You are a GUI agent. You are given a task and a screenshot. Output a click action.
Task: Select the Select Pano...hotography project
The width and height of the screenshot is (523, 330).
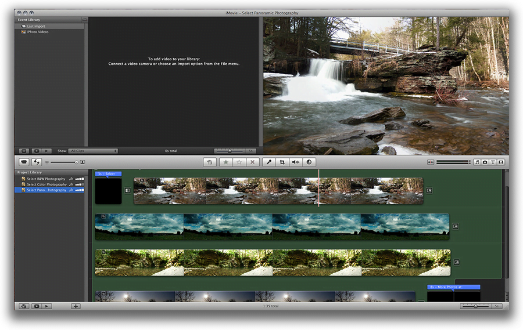click(x=49, y=190)
